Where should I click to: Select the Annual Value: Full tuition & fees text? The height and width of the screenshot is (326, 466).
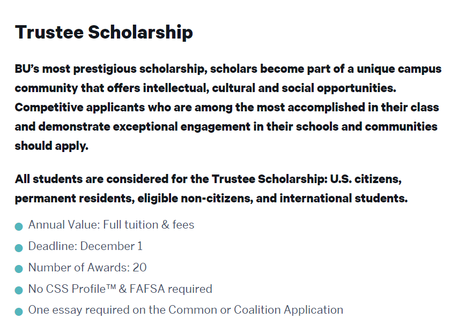111,224
